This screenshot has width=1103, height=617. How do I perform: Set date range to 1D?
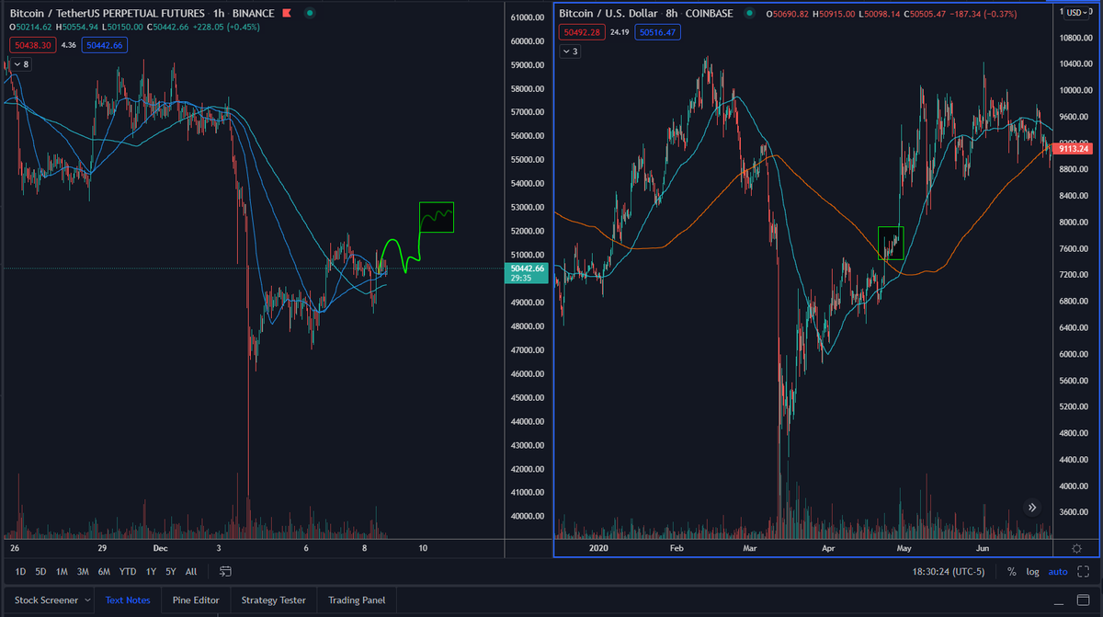click(x=22, y=571)
